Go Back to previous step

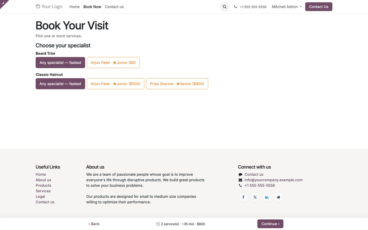point(94,224)
